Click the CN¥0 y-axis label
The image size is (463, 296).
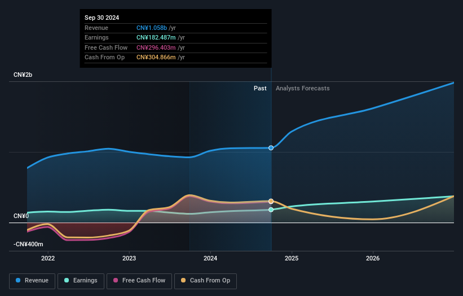tap(21, 216)
